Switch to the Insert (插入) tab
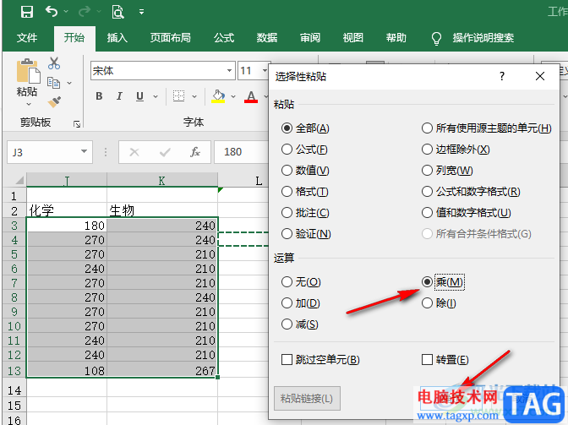568x425 pixels. 117,38
